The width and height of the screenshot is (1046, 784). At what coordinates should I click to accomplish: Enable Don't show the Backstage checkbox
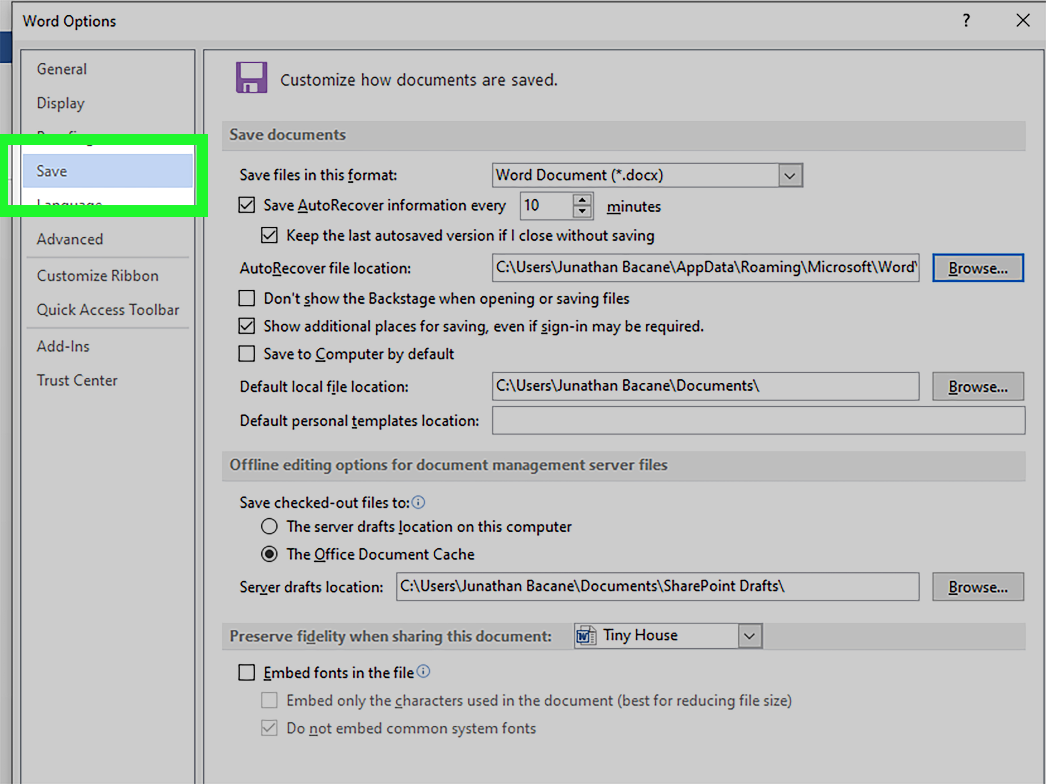[246, 298]
